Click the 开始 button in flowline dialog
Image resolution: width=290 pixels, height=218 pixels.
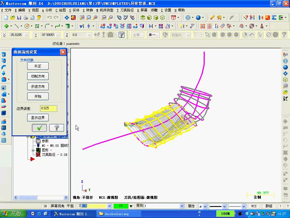pos(38,97)
